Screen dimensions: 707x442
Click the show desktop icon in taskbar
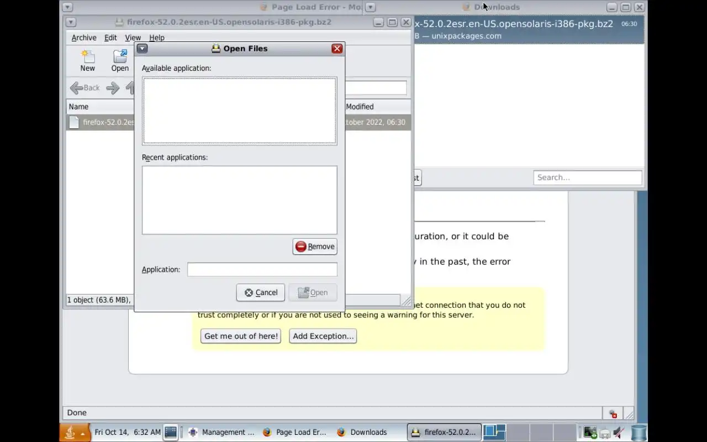coord(171,432)
